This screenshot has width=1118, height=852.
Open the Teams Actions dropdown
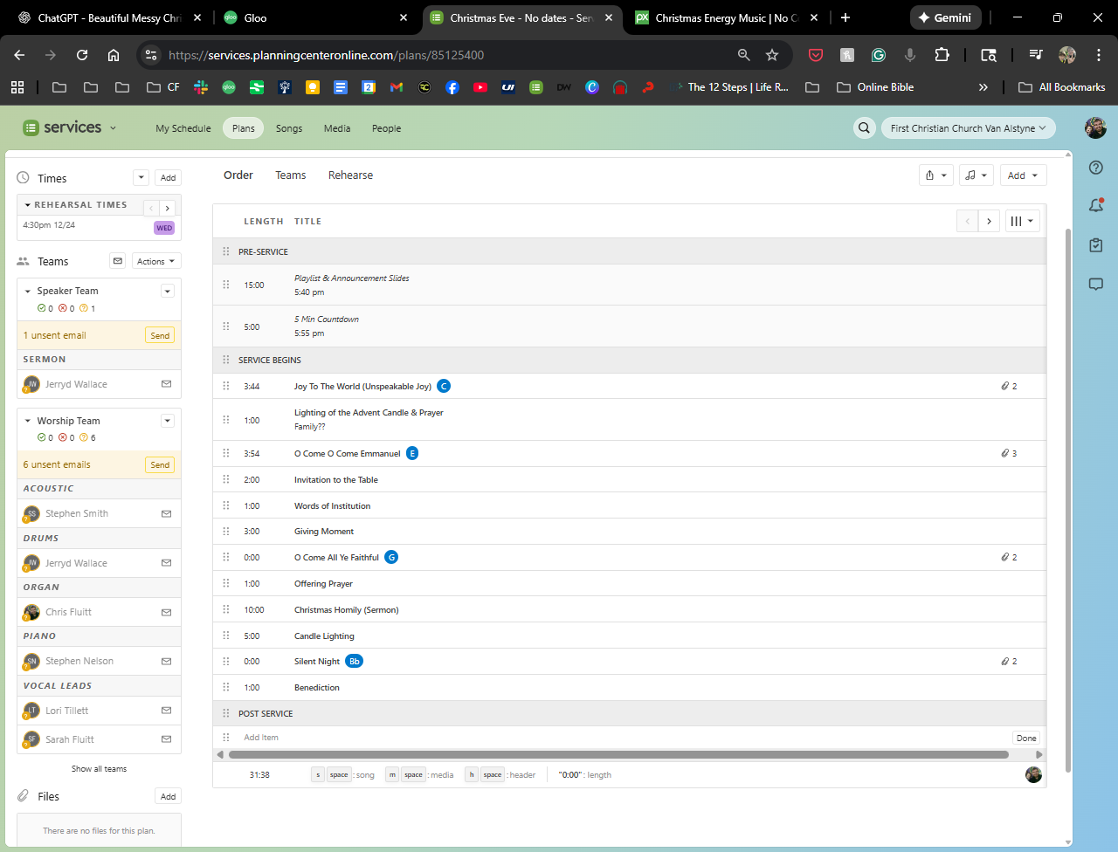[x=156, y=261]
